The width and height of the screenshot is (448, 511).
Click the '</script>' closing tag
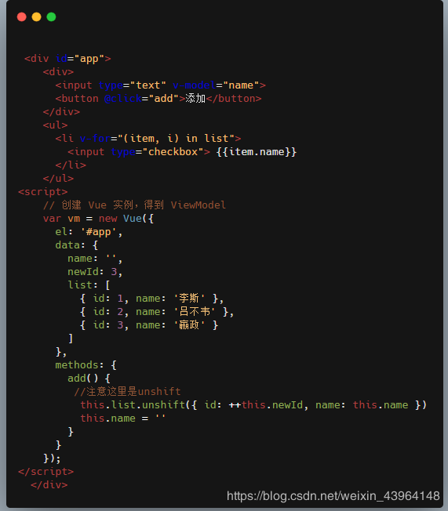tap(46, 472)
